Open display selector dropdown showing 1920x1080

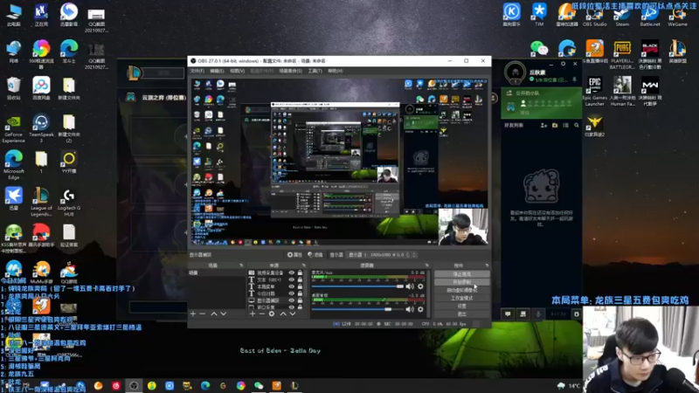click(382, 255)
